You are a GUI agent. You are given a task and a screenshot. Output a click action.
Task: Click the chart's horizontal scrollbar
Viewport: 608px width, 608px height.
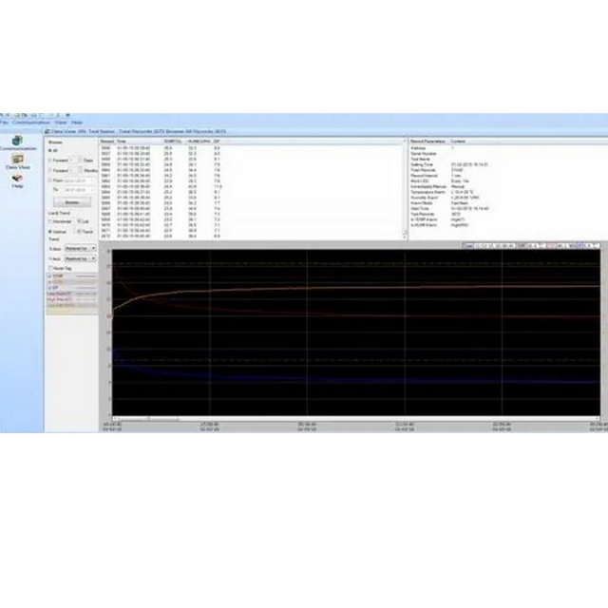(147, 419)
